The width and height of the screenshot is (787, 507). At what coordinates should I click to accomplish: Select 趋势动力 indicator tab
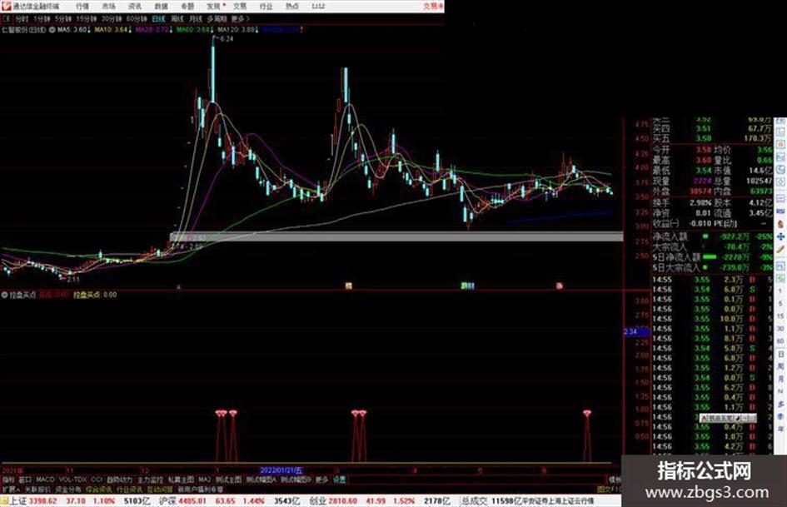click(119, 480)
